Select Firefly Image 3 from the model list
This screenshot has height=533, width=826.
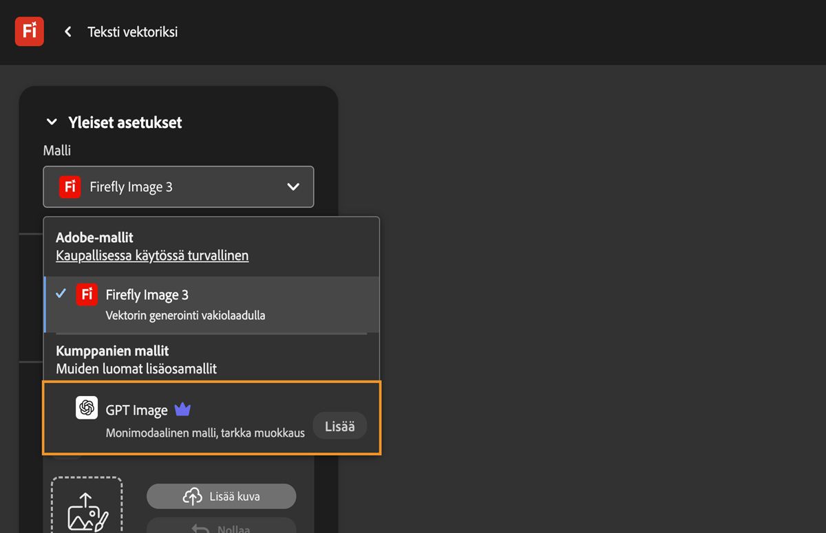[x=211, y=305]
